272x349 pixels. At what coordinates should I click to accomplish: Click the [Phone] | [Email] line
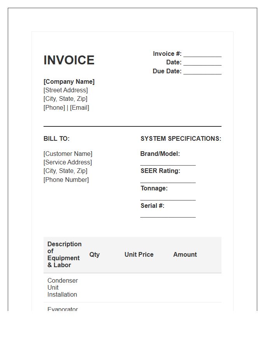coord(66,108)
